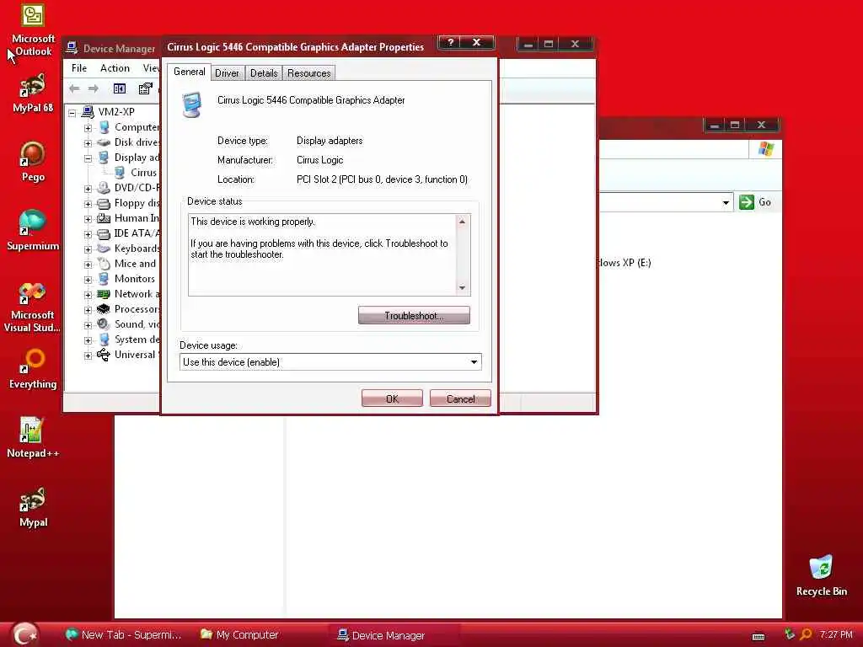Click the Back arrow in Device Manager toolbar
This screenshot has height=647, width=863.
(x=74, y=88)
